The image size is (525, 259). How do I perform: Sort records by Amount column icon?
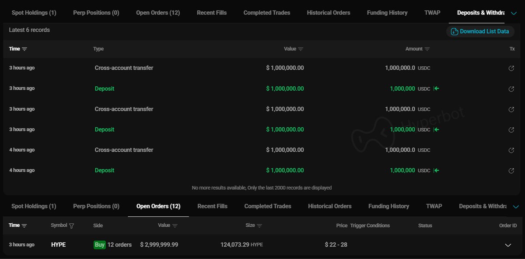pyautogui.click(x=427, y=49)
